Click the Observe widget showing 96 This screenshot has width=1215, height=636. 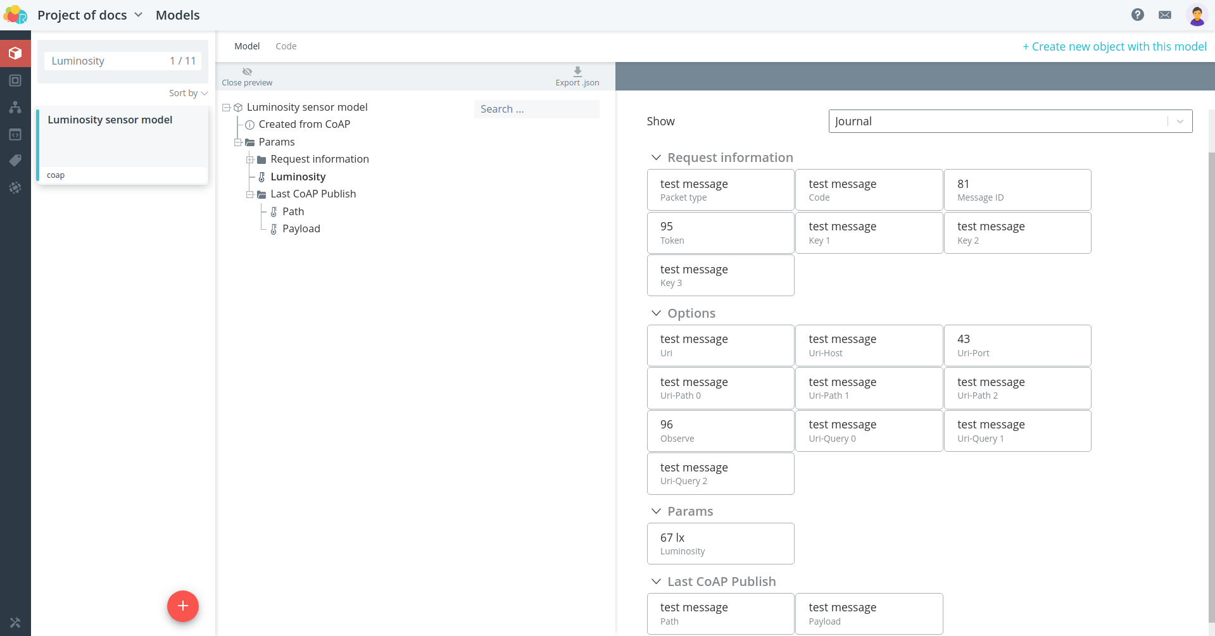coord(721,431)
